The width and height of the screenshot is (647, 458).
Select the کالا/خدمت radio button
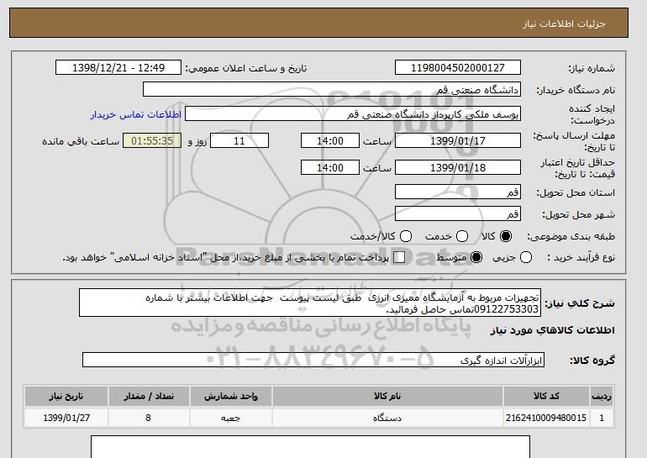tap(406, 236)
